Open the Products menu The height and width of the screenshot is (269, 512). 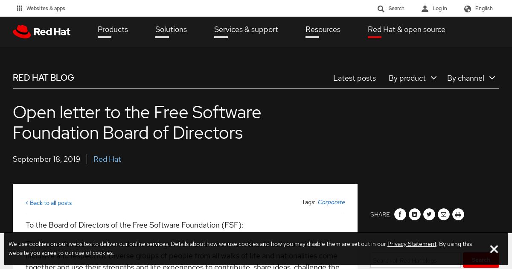tap(113, 29)
